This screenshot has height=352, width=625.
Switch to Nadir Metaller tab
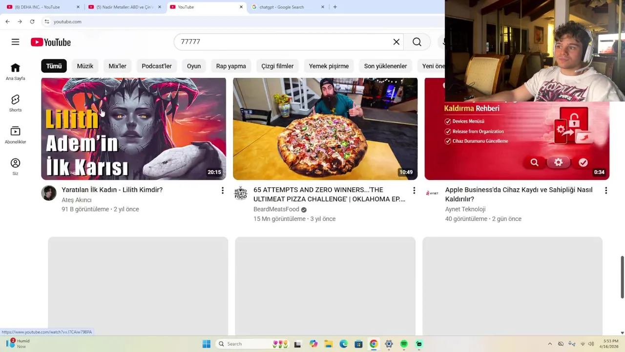click(125, 7)
